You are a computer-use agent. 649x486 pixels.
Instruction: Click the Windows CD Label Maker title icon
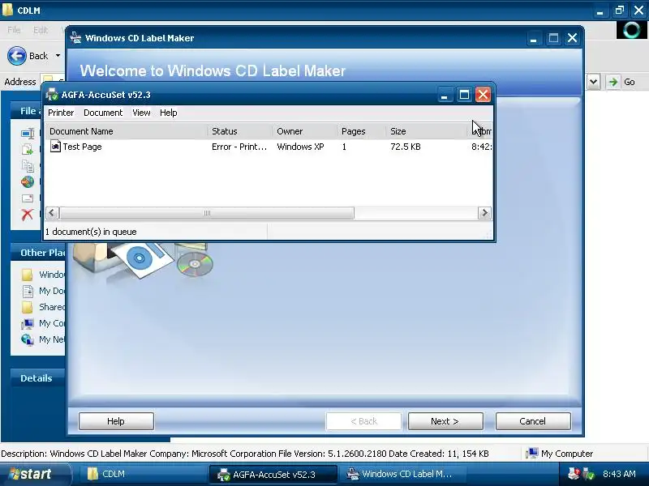pyautogui.click(x=75, y=37)
